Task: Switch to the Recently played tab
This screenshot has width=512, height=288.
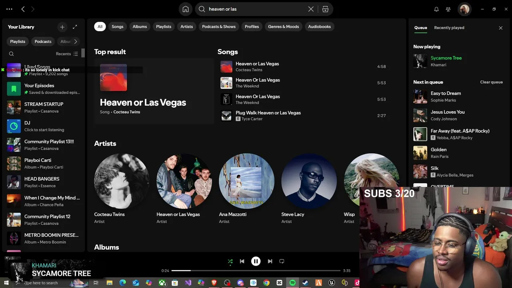Action: pyautogui.click(x=449, y=28)
